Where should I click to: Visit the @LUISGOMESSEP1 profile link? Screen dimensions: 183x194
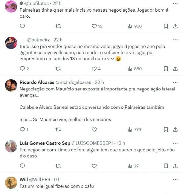(x=92, y=143)
